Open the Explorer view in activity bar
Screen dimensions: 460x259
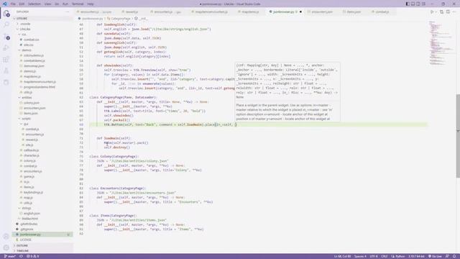(x=6, y=14)
